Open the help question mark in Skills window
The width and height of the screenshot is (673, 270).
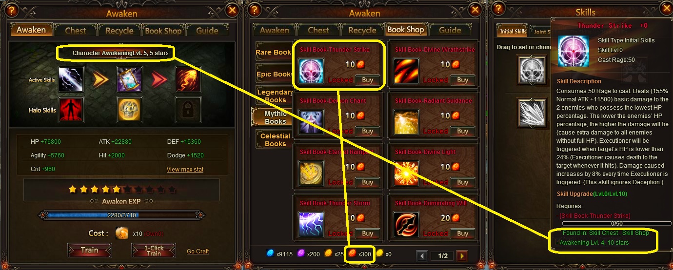(497, 9)
